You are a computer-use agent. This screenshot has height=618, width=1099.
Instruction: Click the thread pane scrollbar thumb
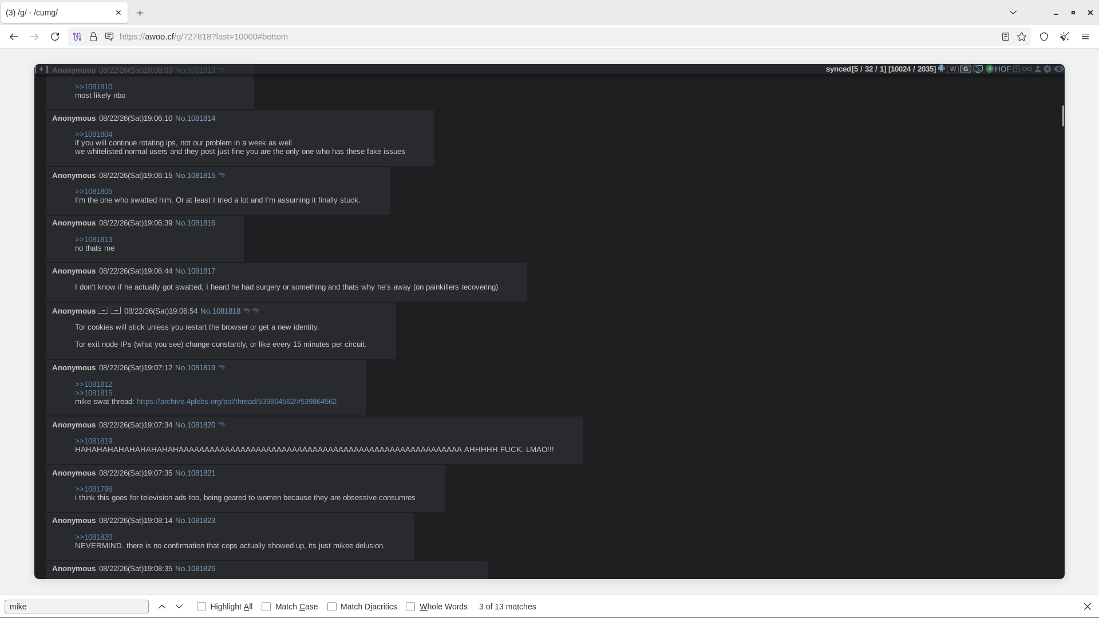point(1063,116)
